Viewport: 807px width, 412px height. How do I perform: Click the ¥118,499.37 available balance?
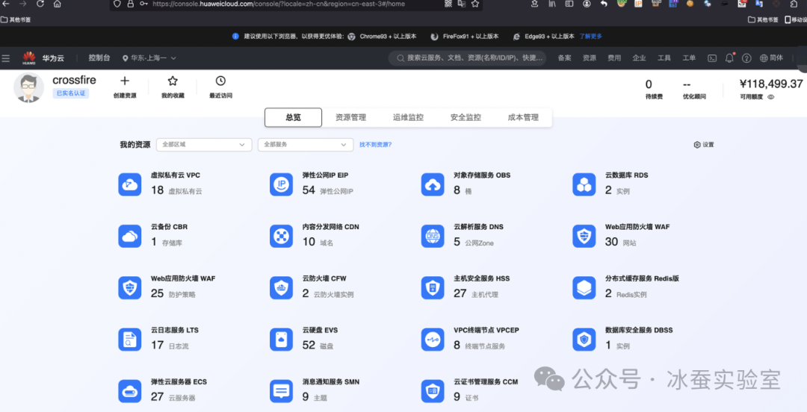click(x=771, y=84)
